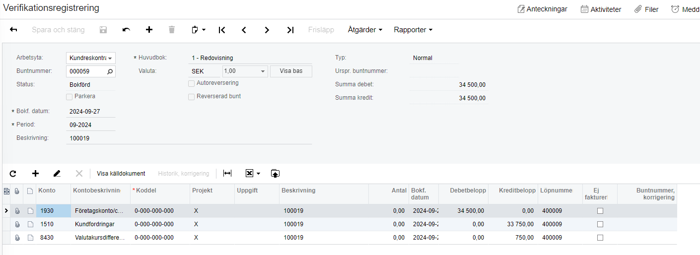Click the paperclip icon in row 8430
The width and height of the screenshot is (700, 255).
coord(17,238)
